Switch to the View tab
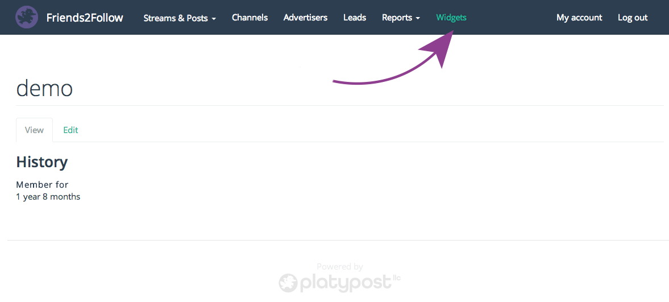The height and width of the screenshot is (302, 669). coord(34,130)
